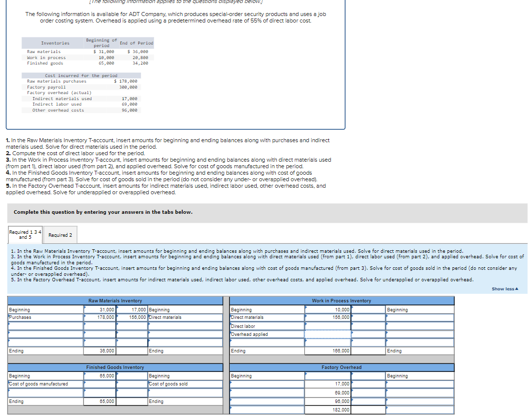Edit the 10,000 beginning Work in Process field
Screen dimensions: 532x416
[x=328, y=310]
